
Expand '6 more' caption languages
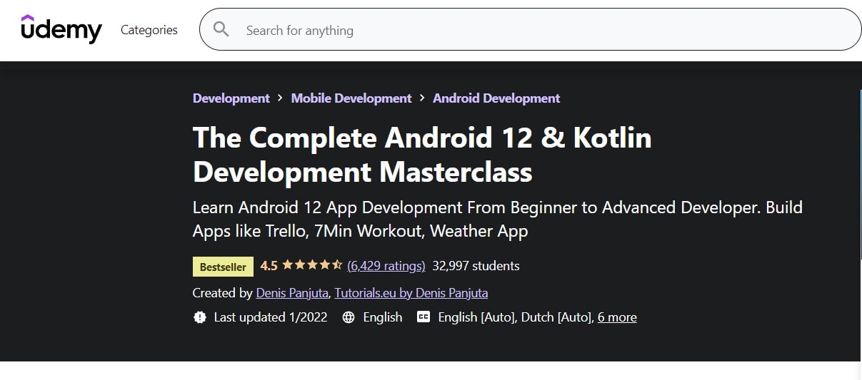(616, 317)
